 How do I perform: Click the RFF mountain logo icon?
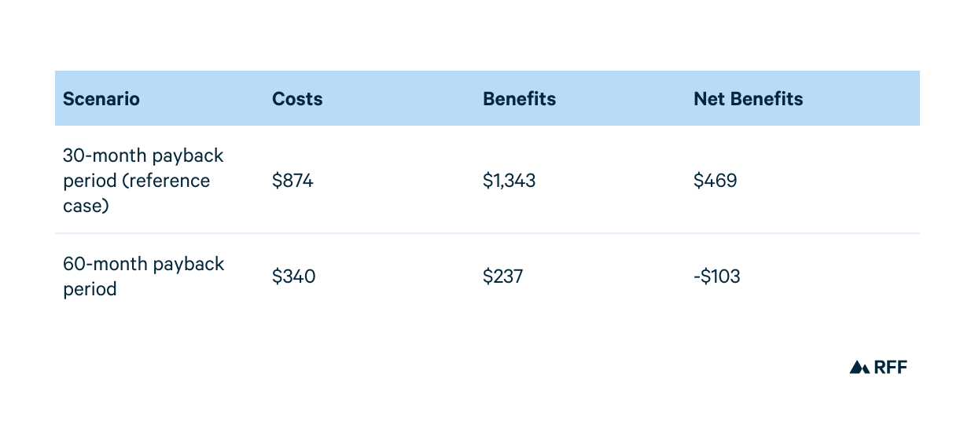859,367
